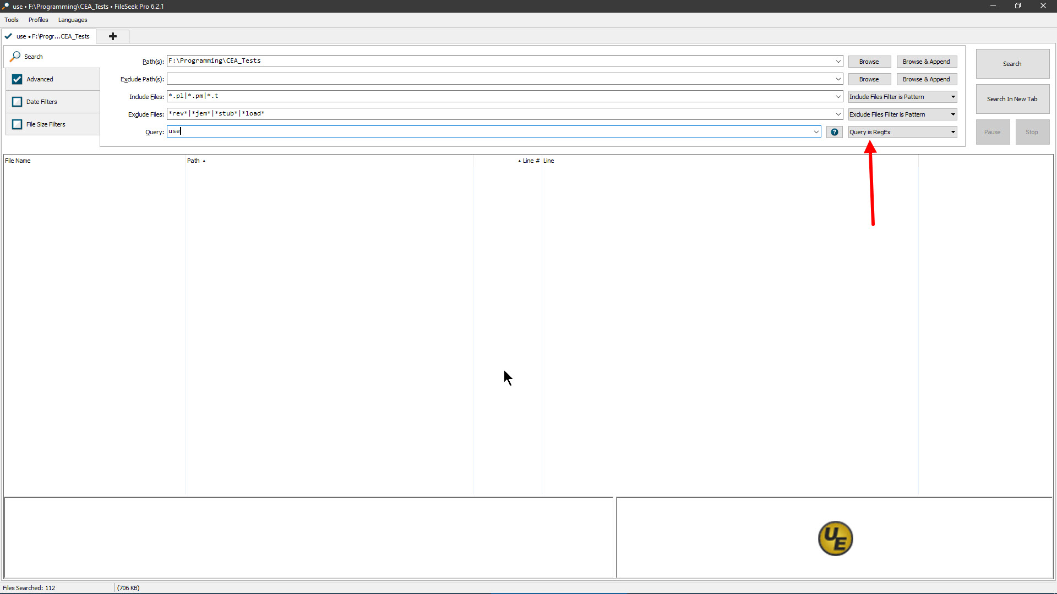Click the Stop button
Screen dimensions: 1057x594
1032,132
